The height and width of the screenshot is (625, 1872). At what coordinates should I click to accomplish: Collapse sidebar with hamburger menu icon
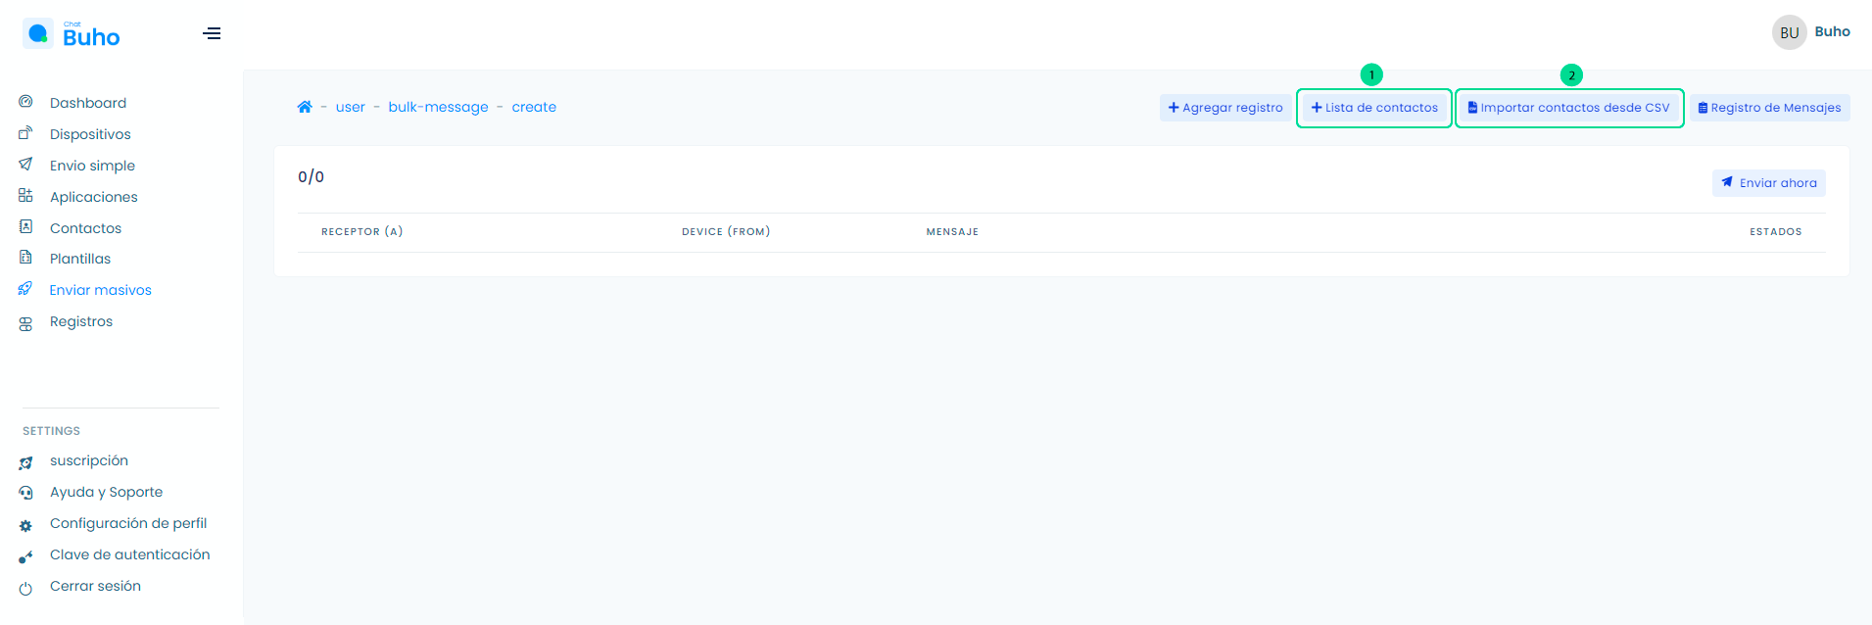(212, 33)
